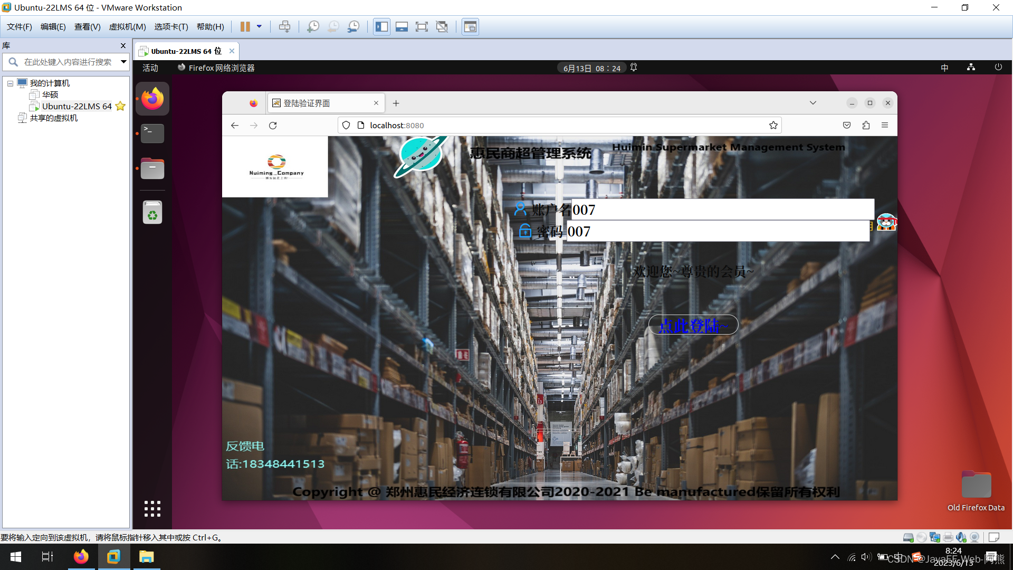Open the 中 input method indicator

pos(944,68)
